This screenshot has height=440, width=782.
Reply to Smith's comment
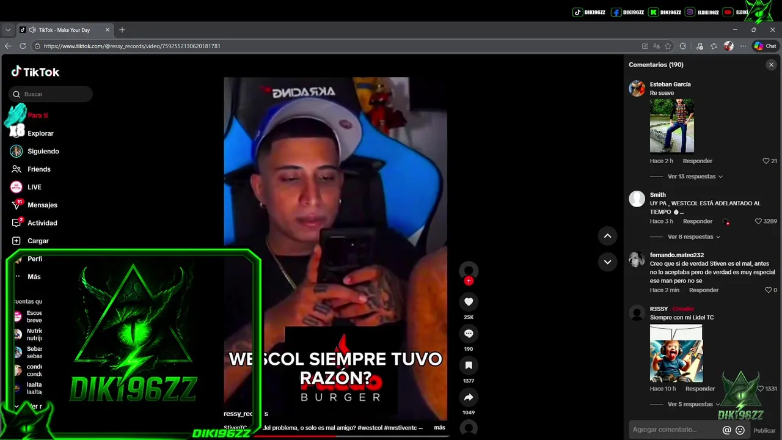click(698, 221)
